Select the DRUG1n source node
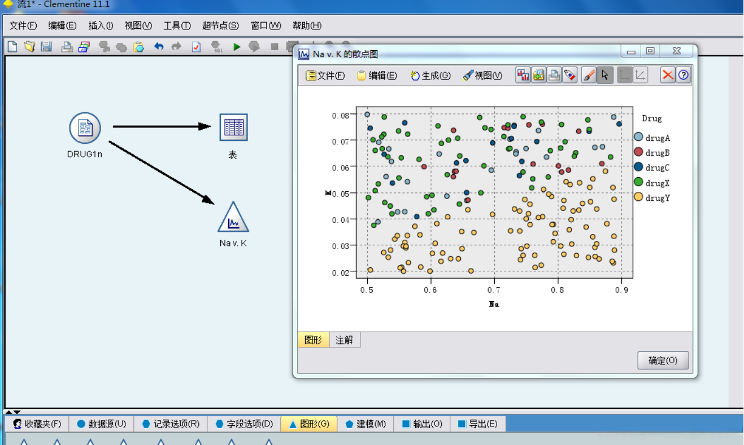Viewport: 744px width, 445px height. pyautogui.click(x=85, y=128)
